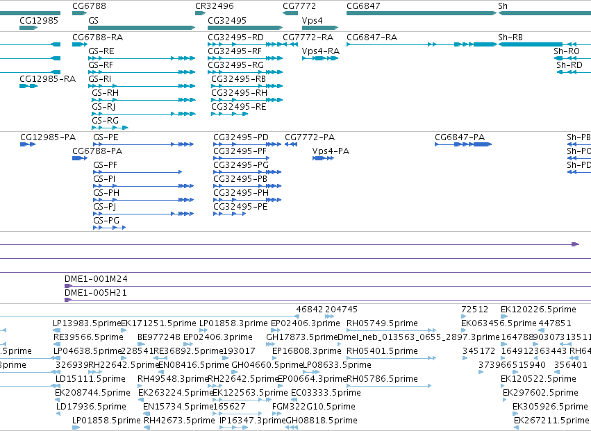Select the Vps4 gene bar glyph
Screen dimensions: 591x431
point(320,28)
